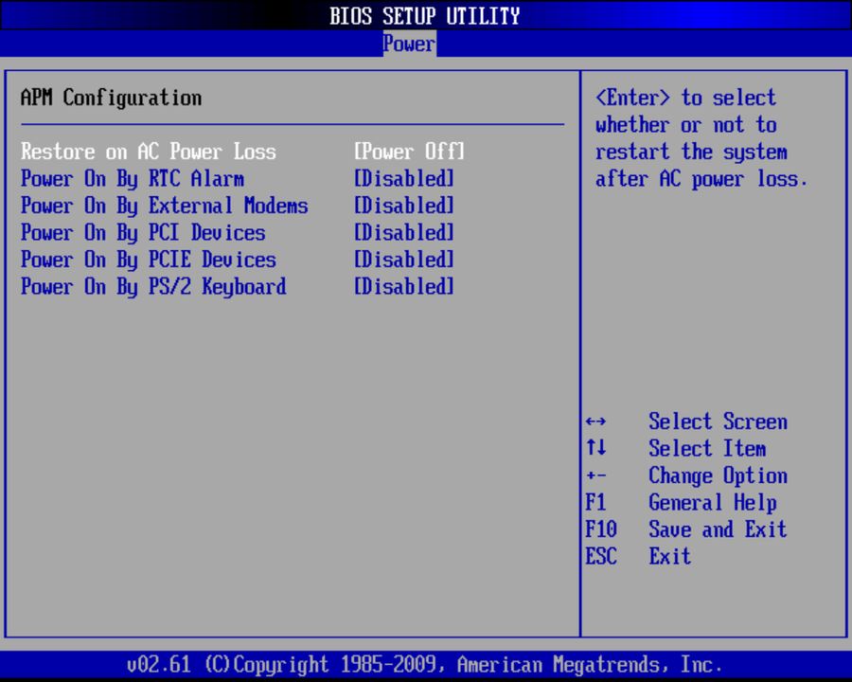Click the left-right arrows Select Screen icon

[x=595, y=422]
